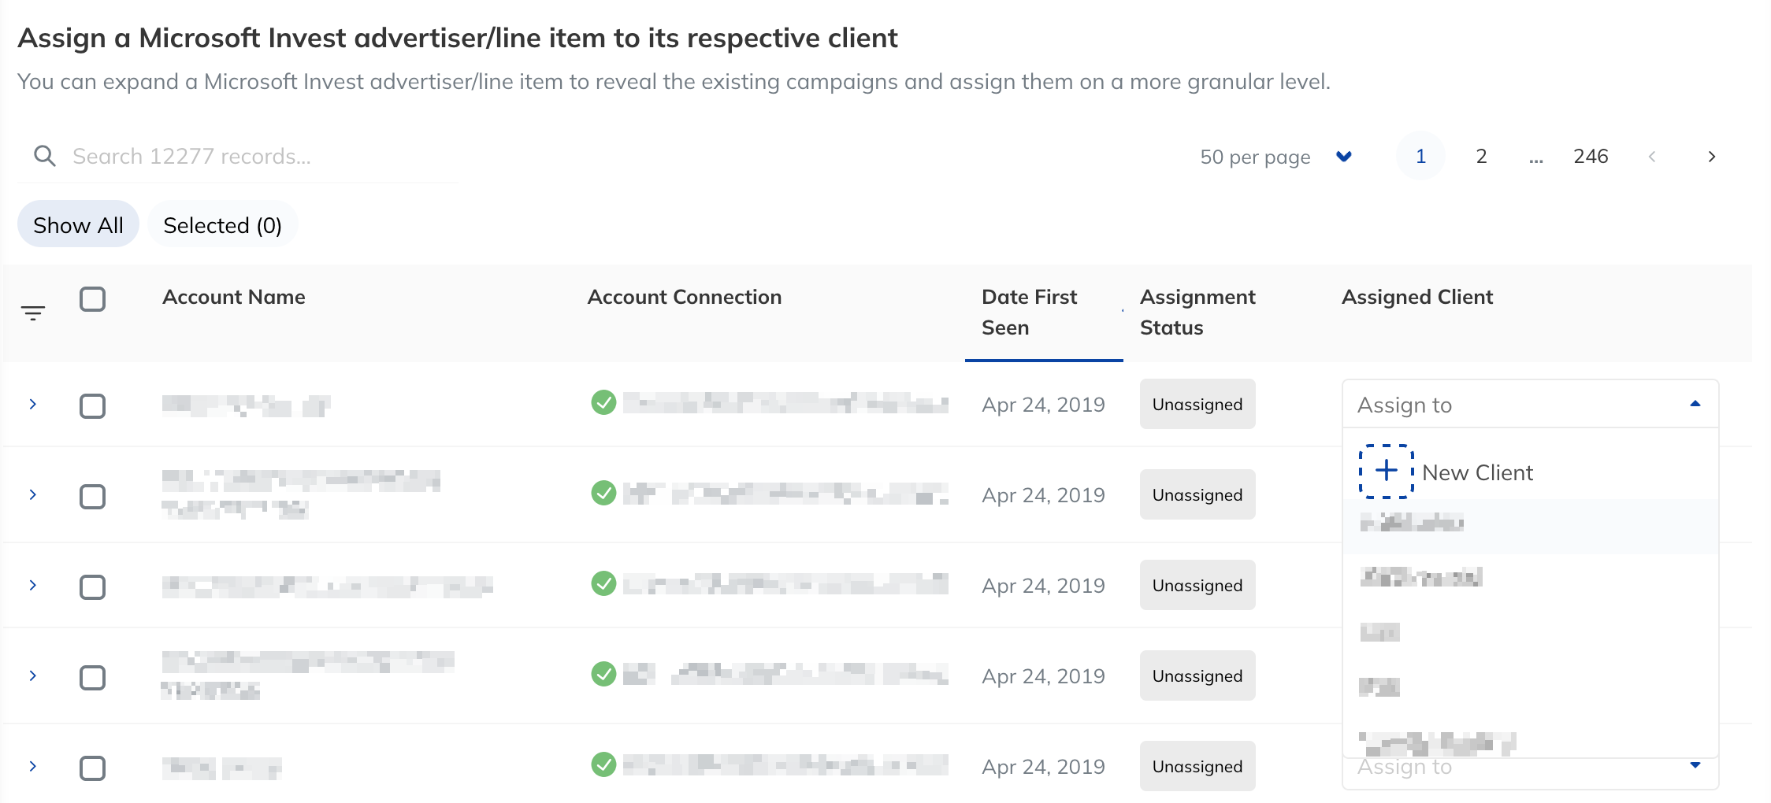Open the 50 per page dropdown
This screenshot has width=1771, height=803.
click(1276, 157)
